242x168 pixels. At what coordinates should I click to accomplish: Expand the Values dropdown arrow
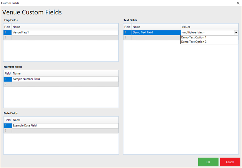(x=236, y=33)
